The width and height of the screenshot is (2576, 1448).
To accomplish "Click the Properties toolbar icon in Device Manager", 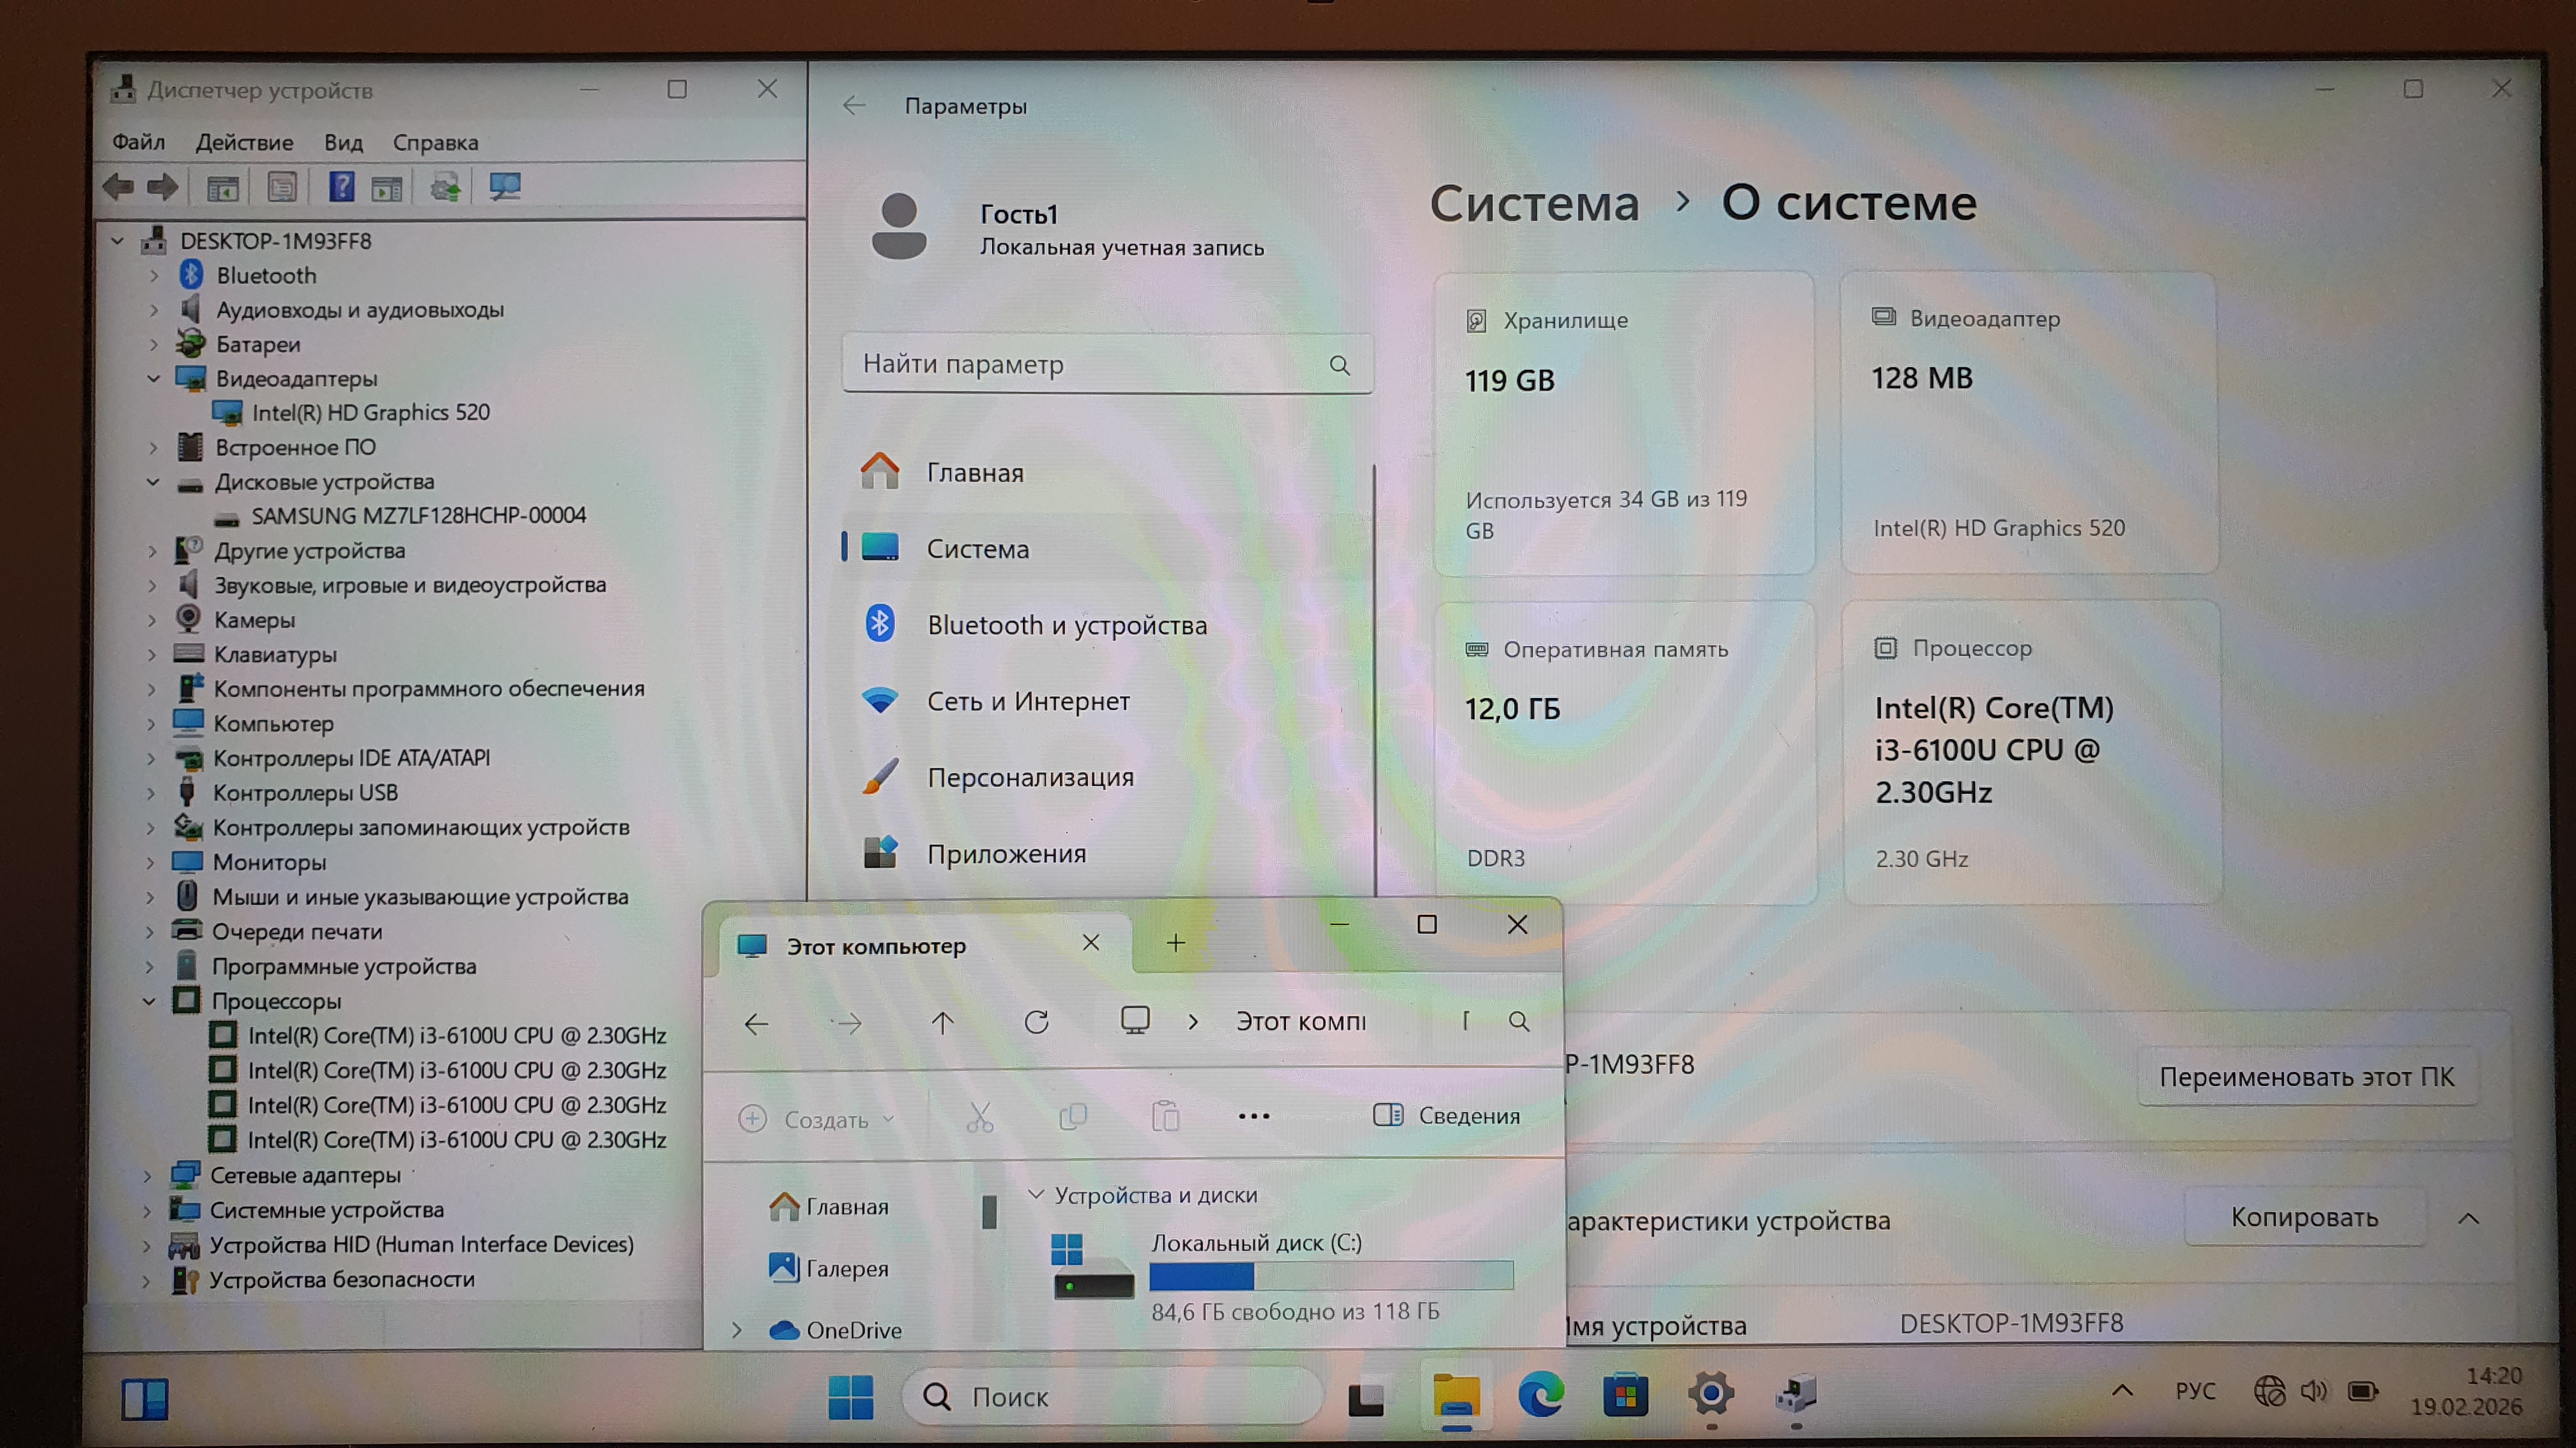I will [x=282, y=187].
